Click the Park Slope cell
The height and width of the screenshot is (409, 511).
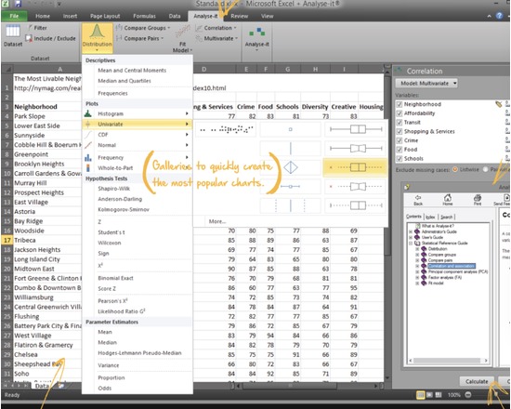click(47, 116)
